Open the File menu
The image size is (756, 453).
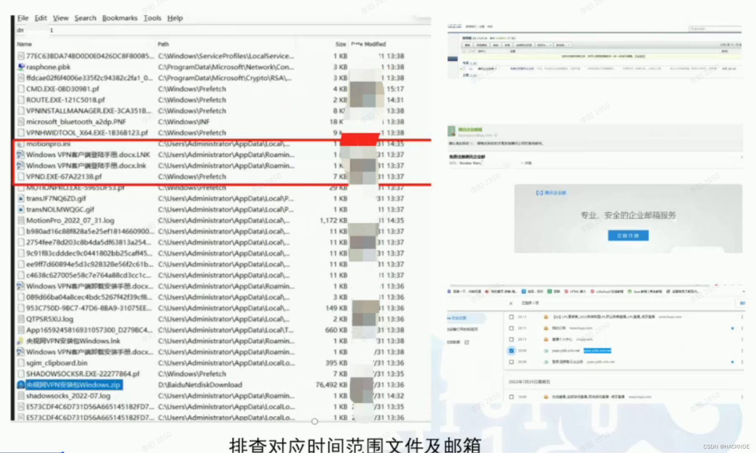point(23,18)
